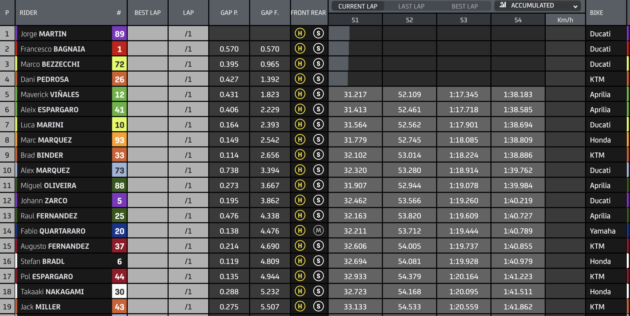This screenshot has height=316, width=630.
Task: Click Zarco's S3 time 1:19.260
Action: pos(464,201)
